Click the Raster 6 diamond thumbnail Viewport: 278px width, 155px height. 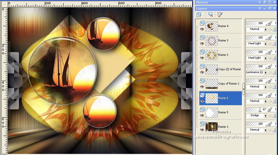point(212,98)
